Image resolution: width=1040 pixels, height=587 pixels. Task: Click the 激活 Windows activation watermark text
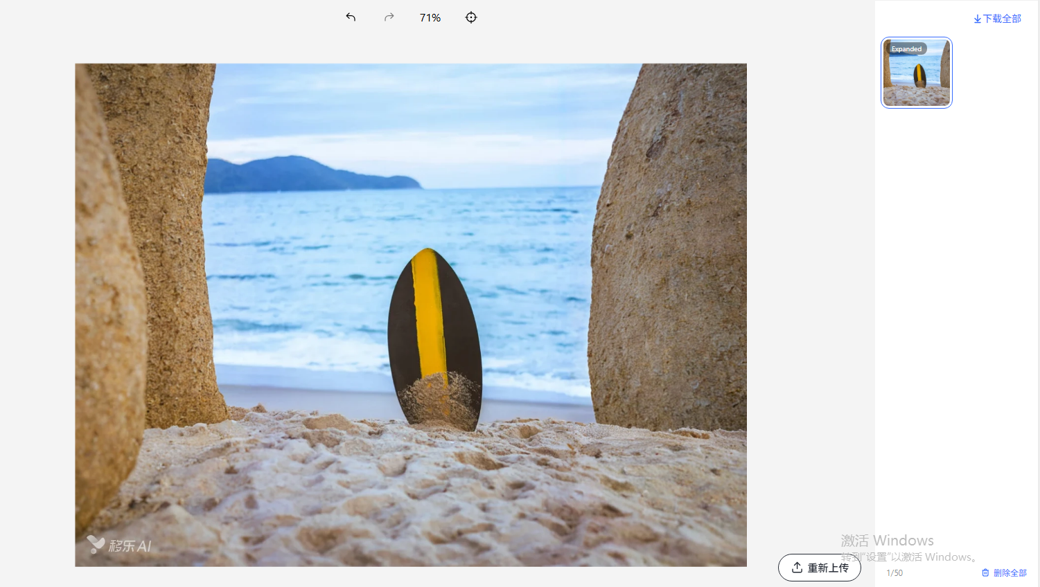[887, 541]
